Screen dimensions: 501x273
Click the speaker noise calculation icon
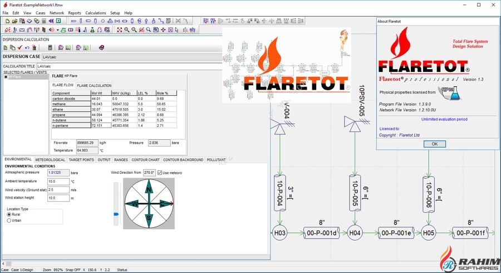[x=51, y=30]
